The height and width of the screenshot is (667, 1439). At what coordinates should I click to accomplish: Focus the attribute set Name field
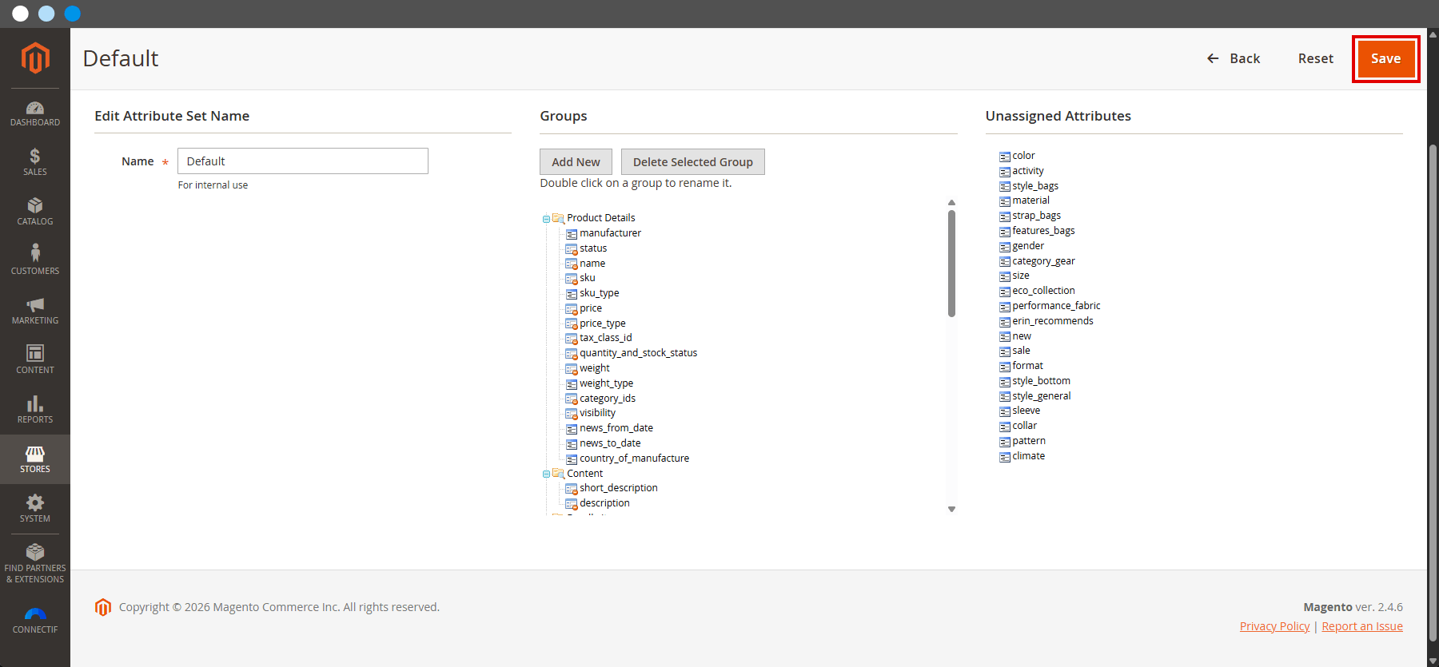pyautogui.click(x=303, y=161)
